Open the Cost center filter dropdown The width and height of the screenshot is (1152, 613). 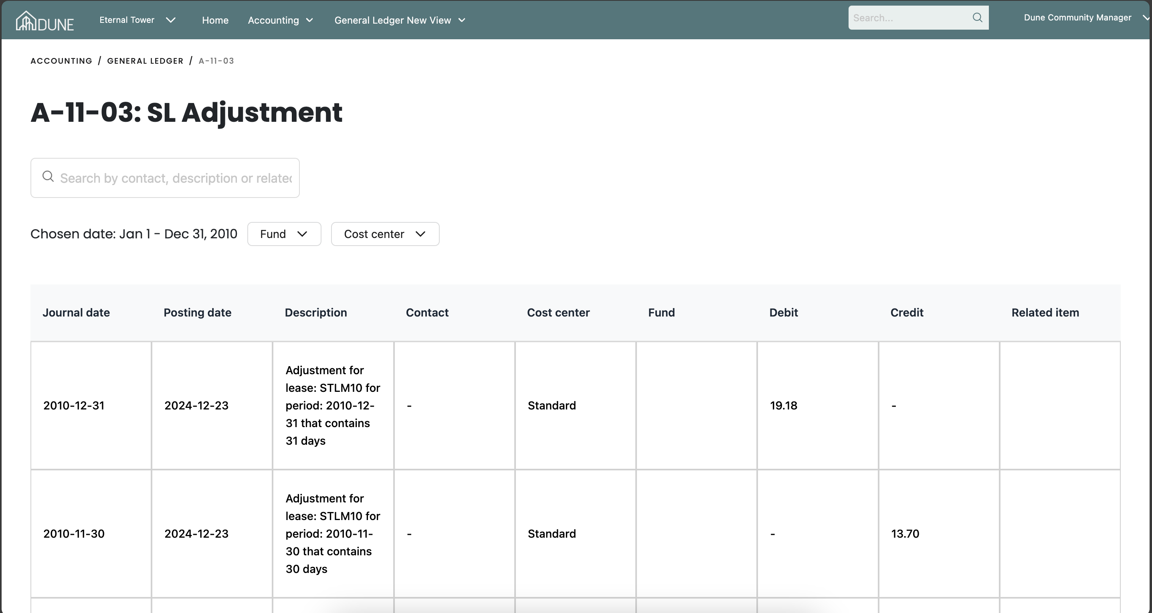point(384,234)
